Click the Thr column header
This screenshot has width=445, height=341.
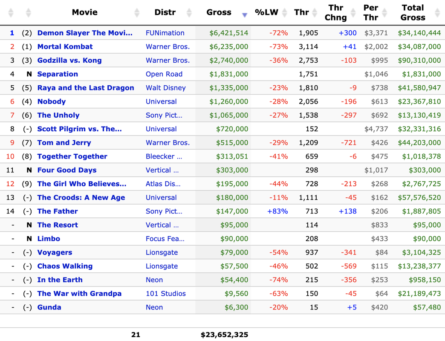coord(301,12)
